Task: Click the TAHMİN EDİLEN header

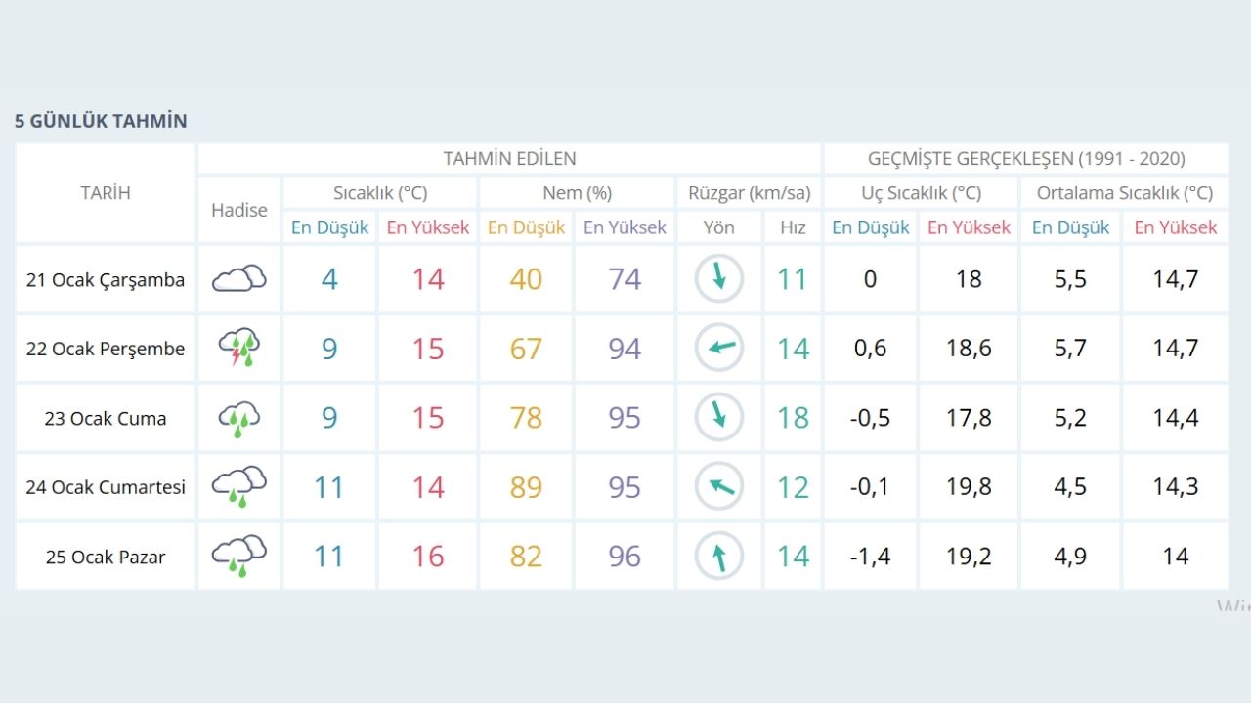Action: pyautogui.click(x=509, y=158)
